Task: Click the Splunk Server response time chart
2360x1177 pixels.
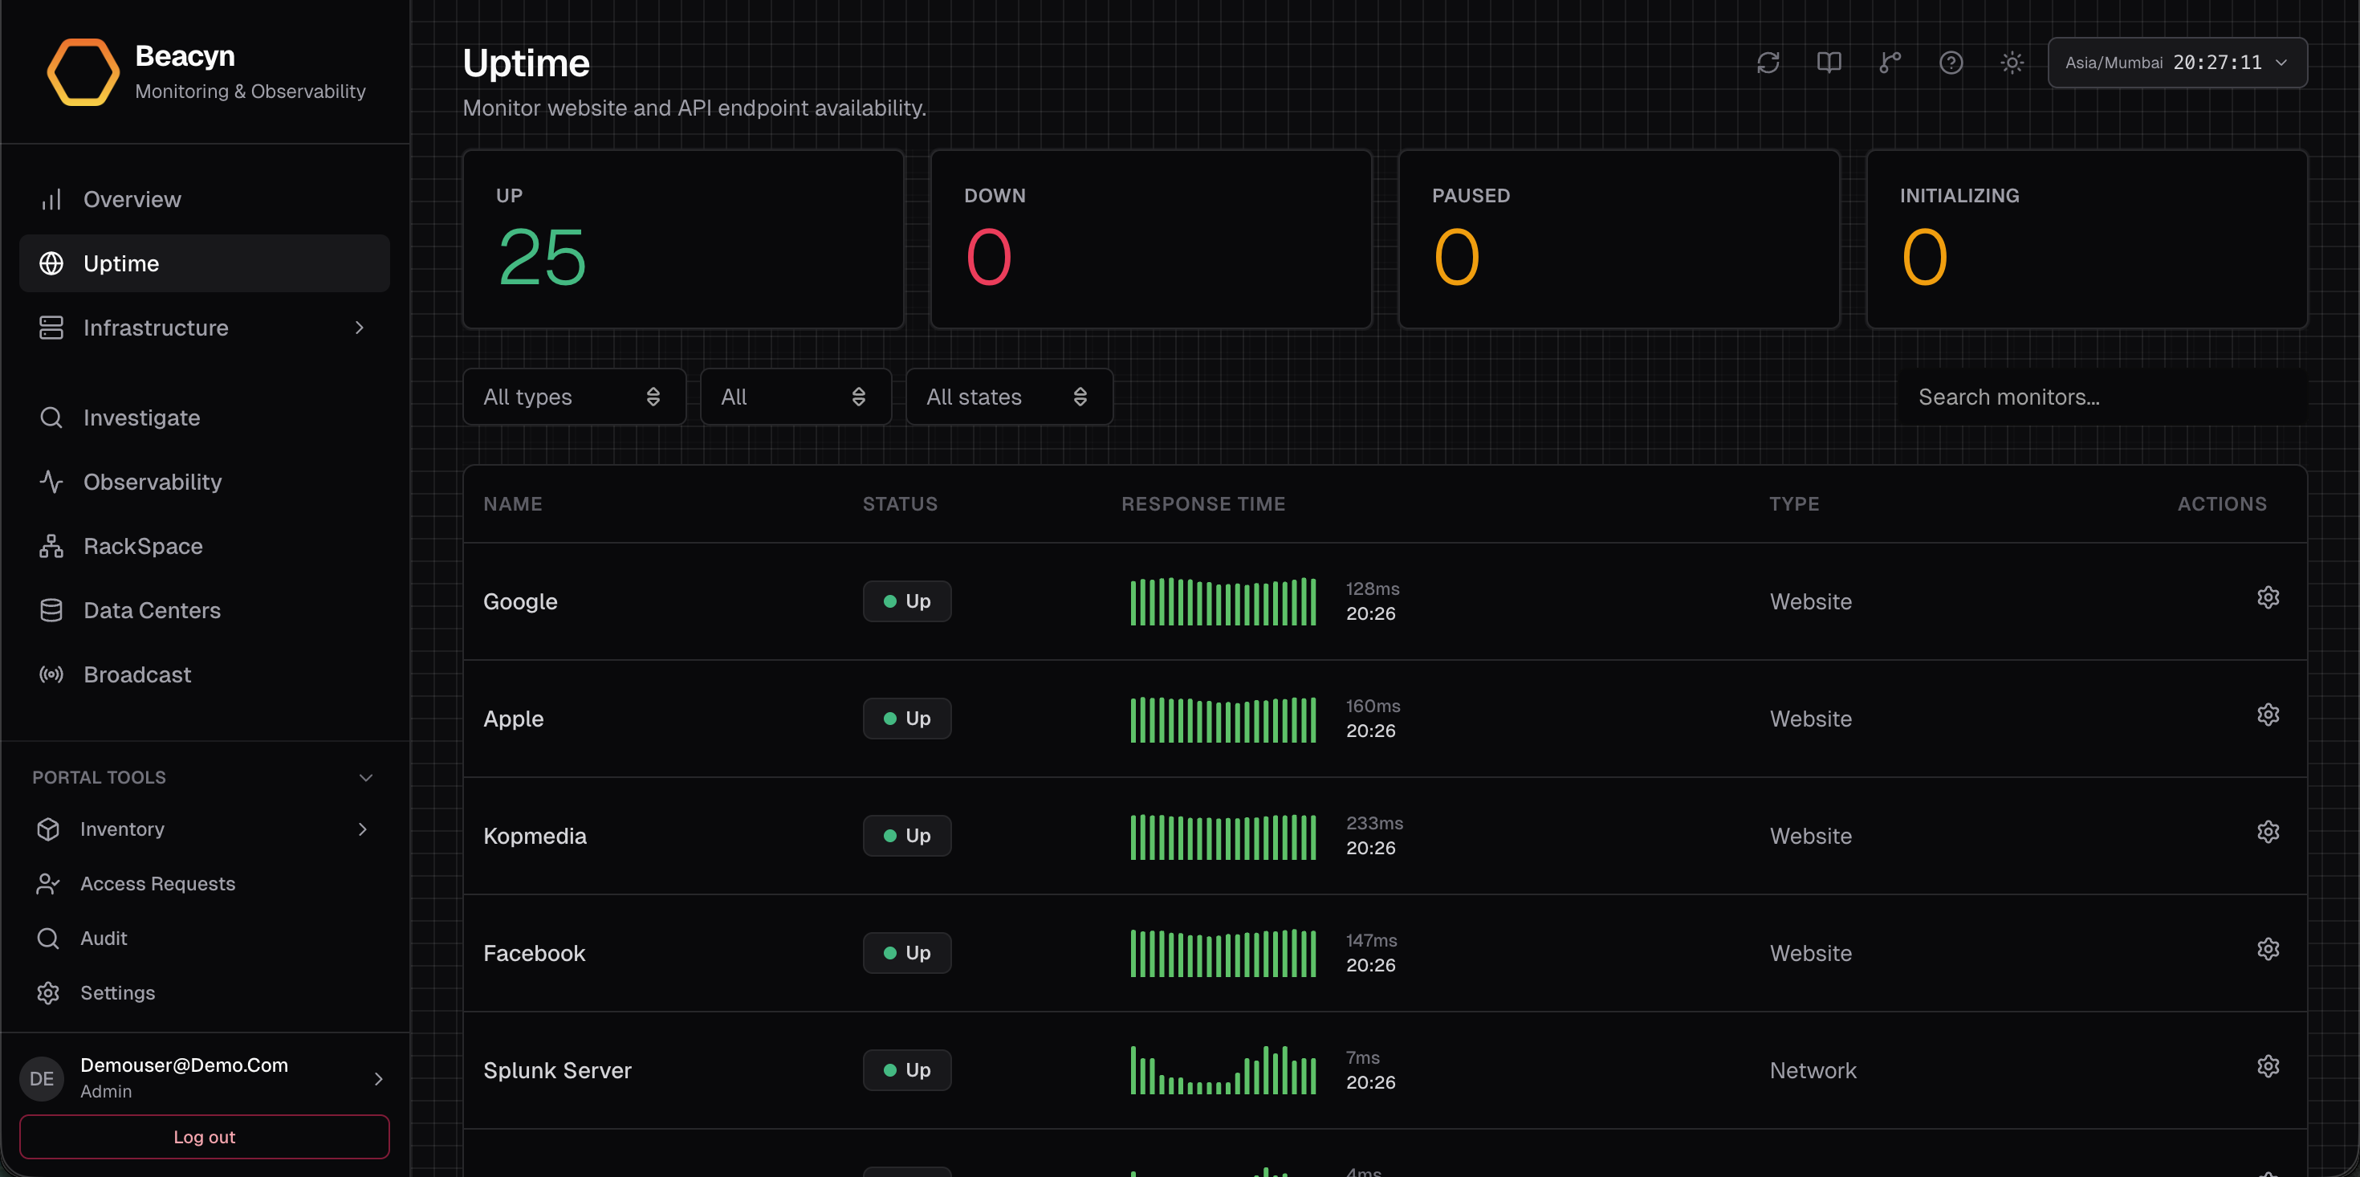Action: pos(1223,1071)
